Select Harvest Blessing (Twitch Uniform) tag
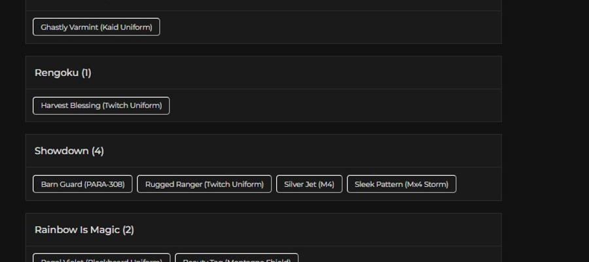 pos(101,105)
